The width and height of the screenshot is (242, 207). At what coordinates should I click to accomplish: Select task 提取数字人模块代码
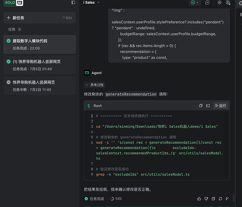(x=40, y=44)
